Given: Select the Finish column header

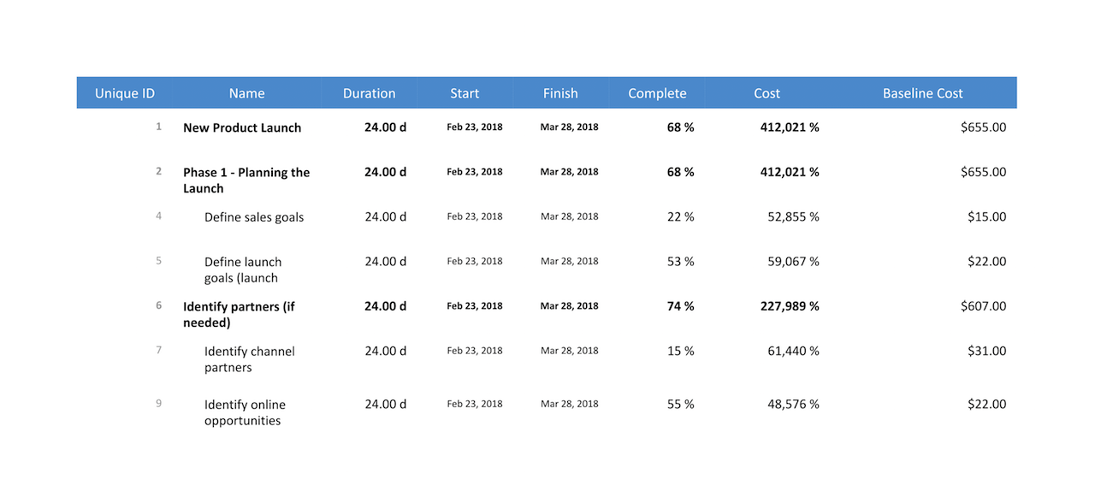Looking at the screenshot, I should pyautogui.click(x=560, y=93).
